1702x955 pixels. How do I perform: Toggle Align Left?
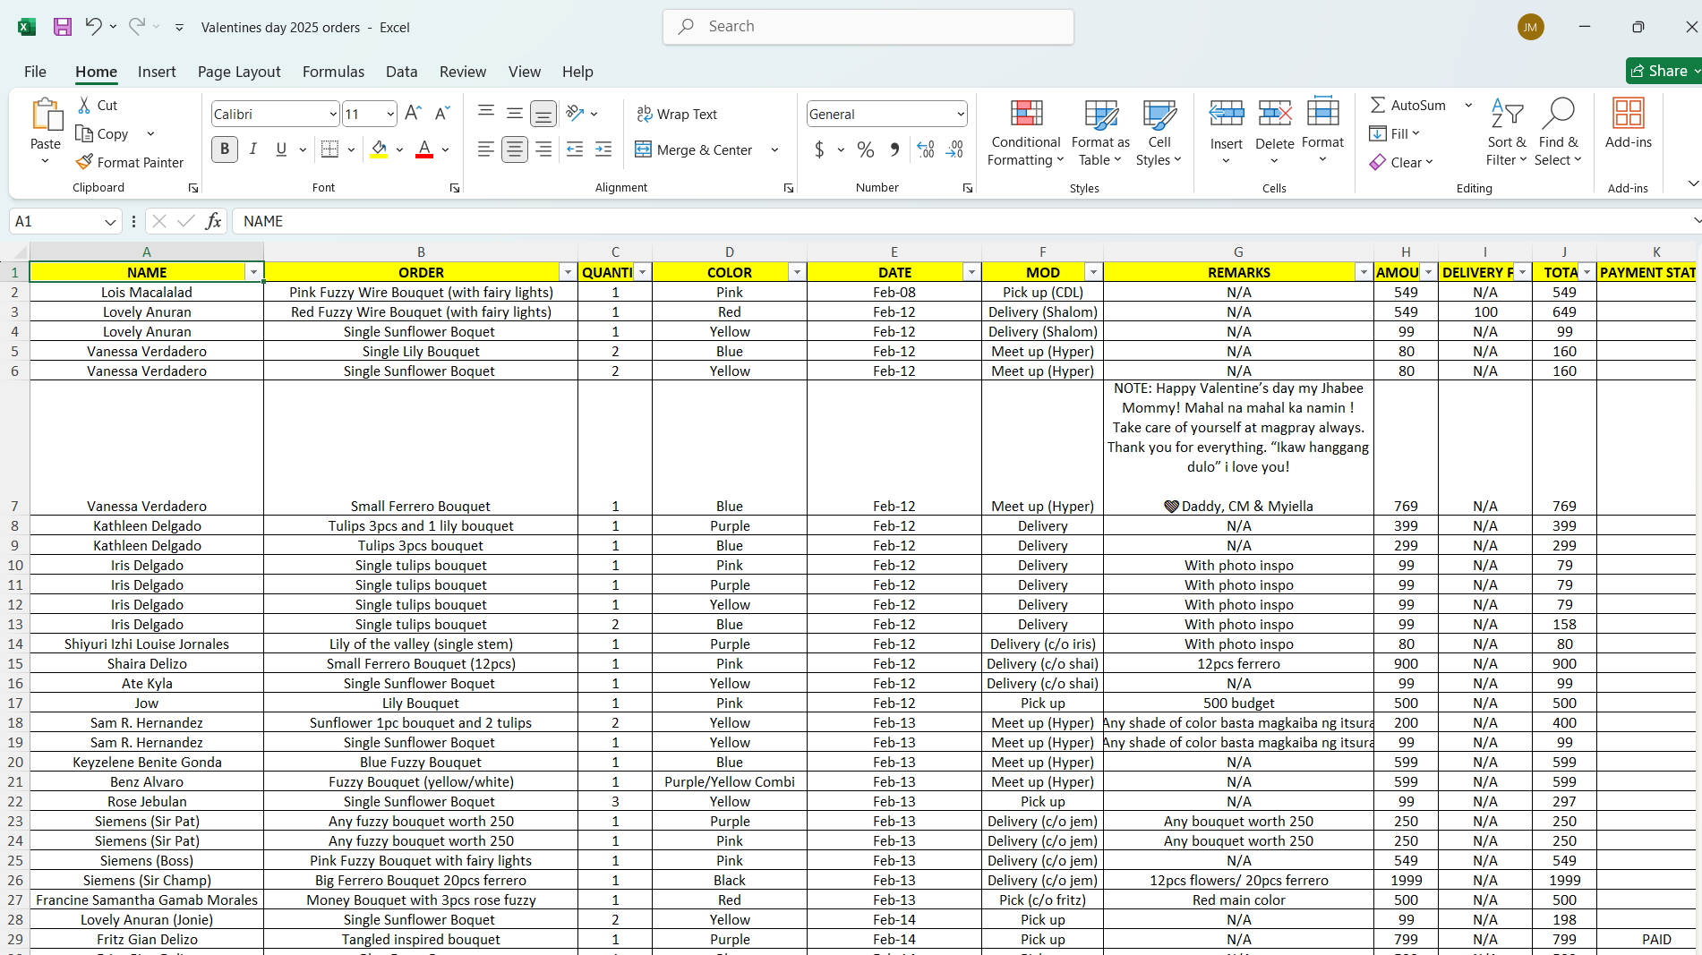click(x=485, y=149)
